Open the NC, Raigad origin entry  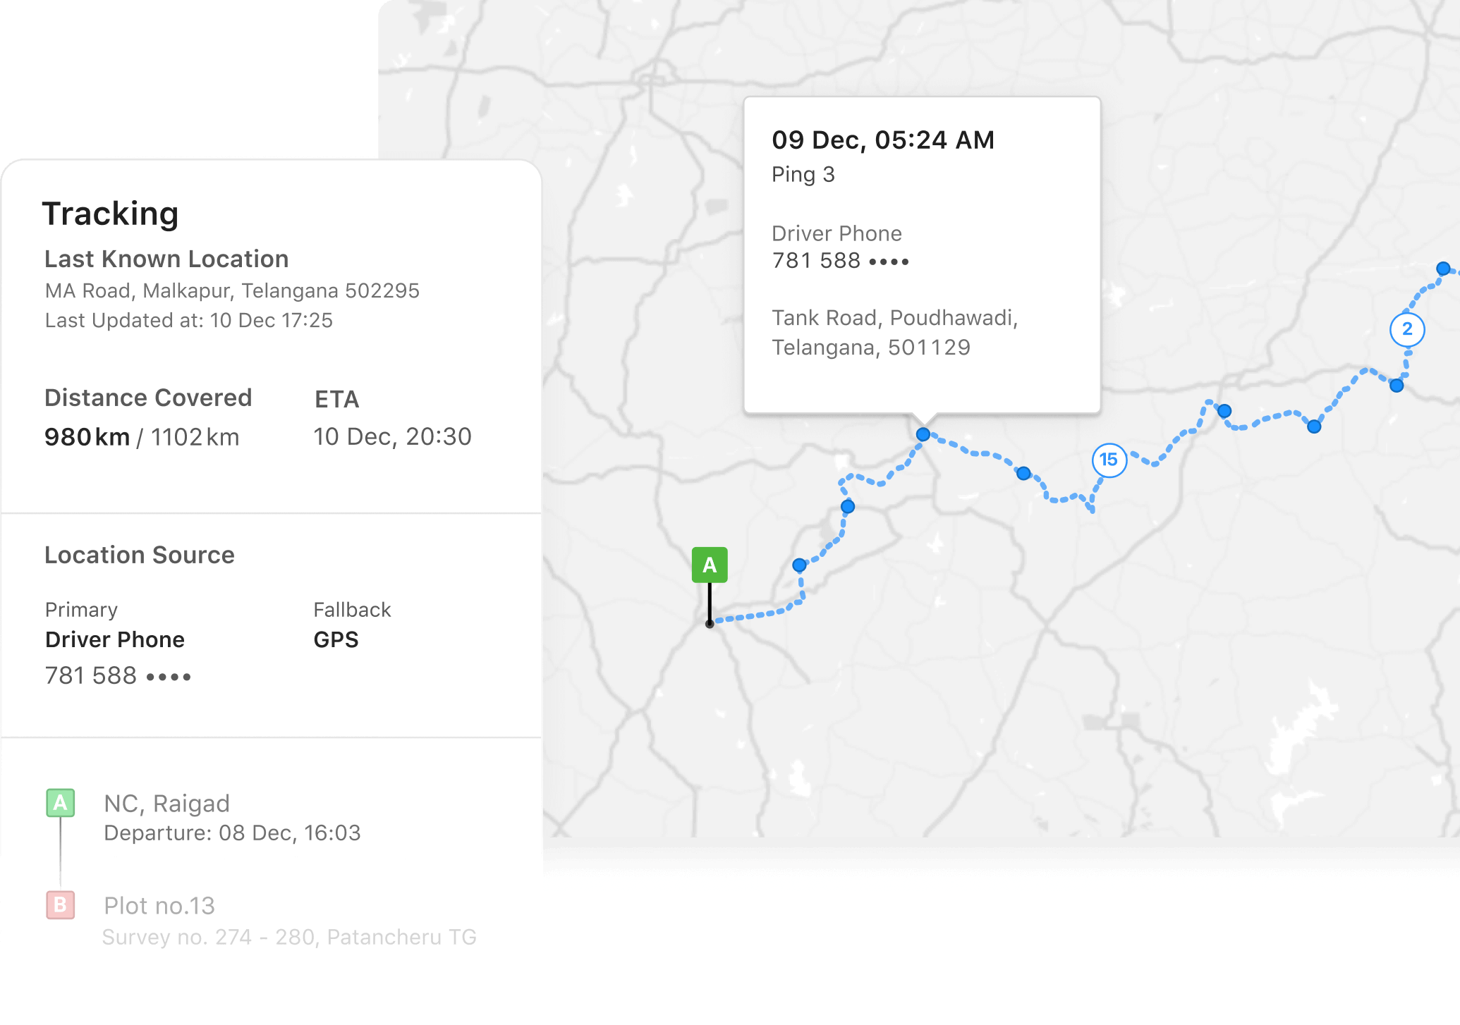click(x=166, y=804)
